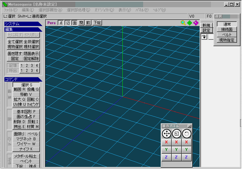Open the 選択部処理(S) menu
The width and height of the screenshot is (242, 171).
78,10
